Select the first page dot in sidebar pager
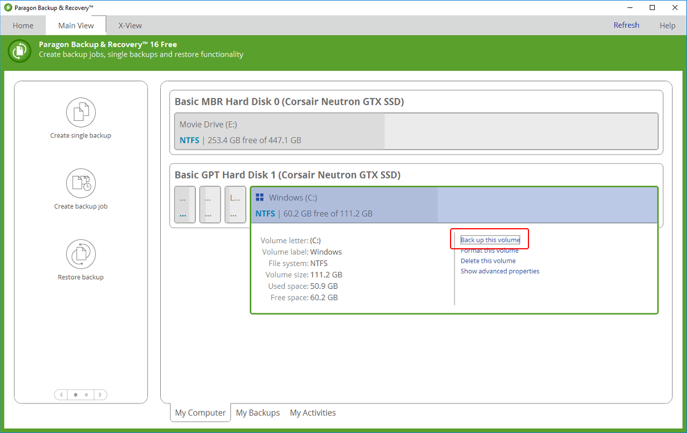 point(76,395)
